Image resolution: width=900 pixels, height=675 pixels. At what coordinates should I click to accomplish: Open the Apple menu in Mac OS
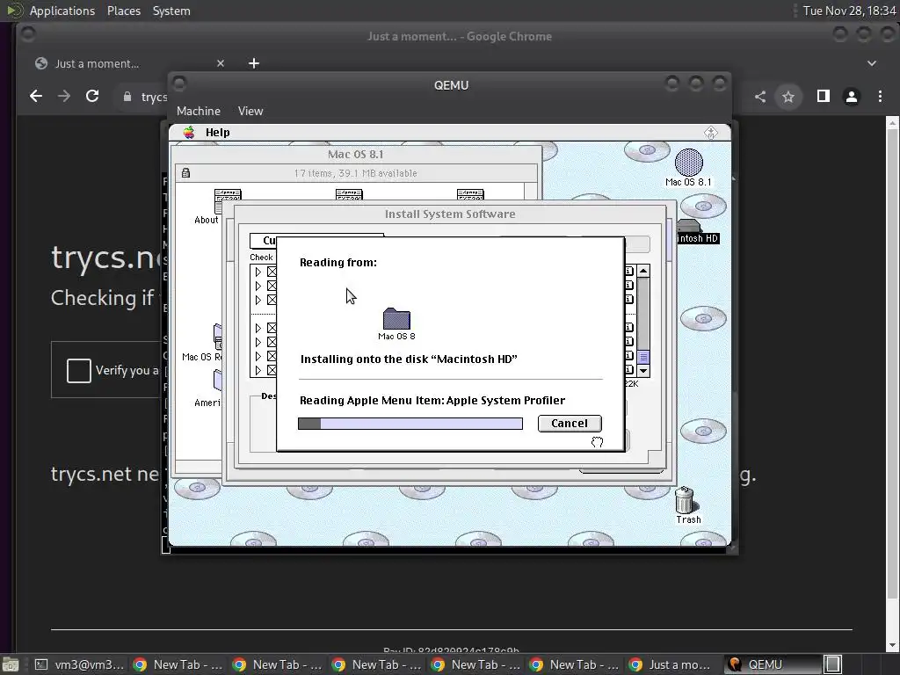(x=189, y=133)
